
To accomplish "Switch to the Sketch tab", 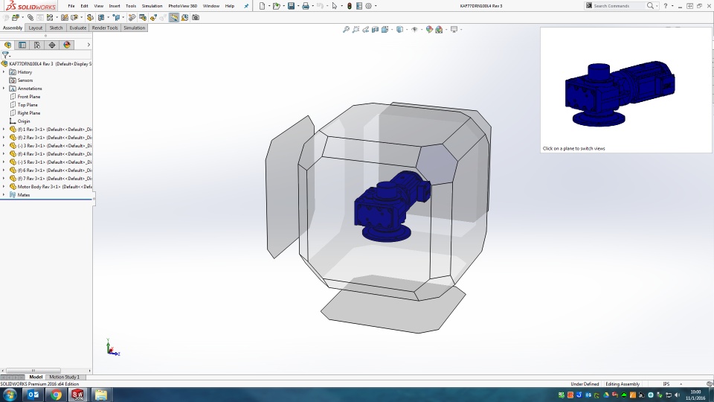I will pos(56,28).
